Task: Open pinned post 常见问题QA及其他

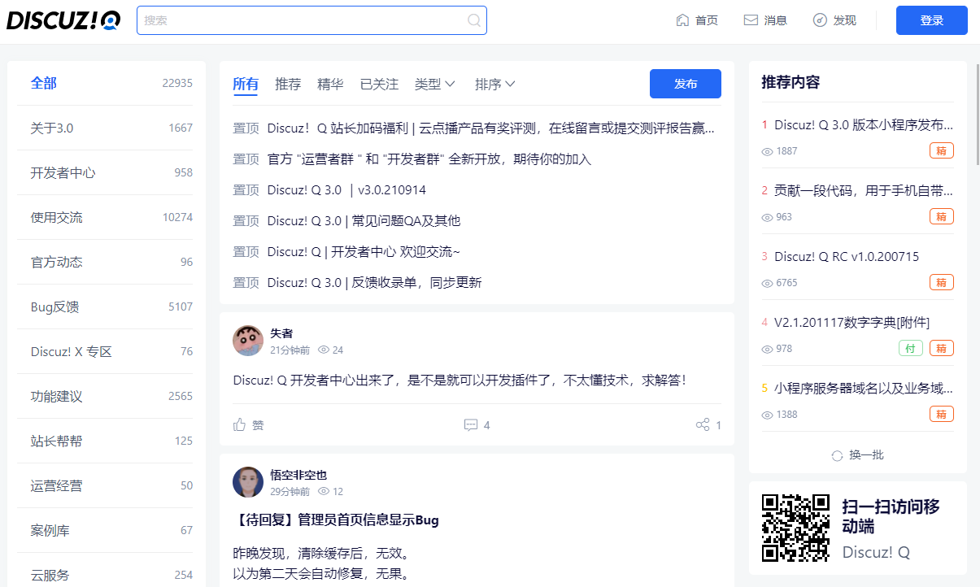Action: pyautogui.click(x=364, y=220)
